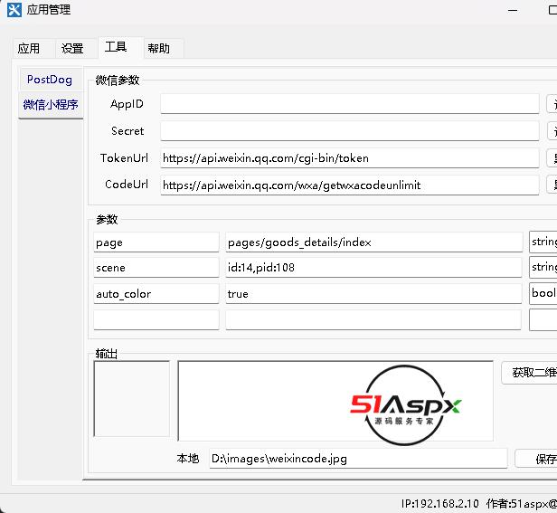Click the button right of TokenUrl field

click(x=552, y=157)
